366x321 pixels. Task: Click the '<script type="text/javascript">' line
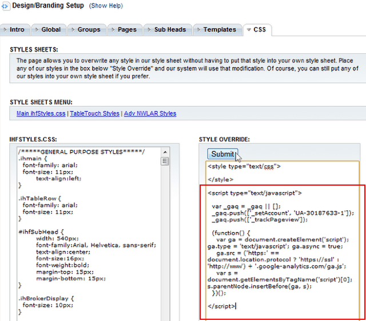click(x=254, y=193)
